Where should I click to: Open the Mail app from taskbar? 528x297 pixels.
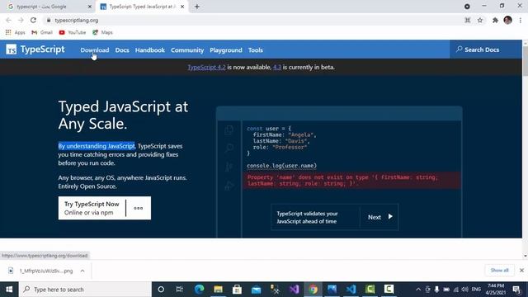point(256,290)
